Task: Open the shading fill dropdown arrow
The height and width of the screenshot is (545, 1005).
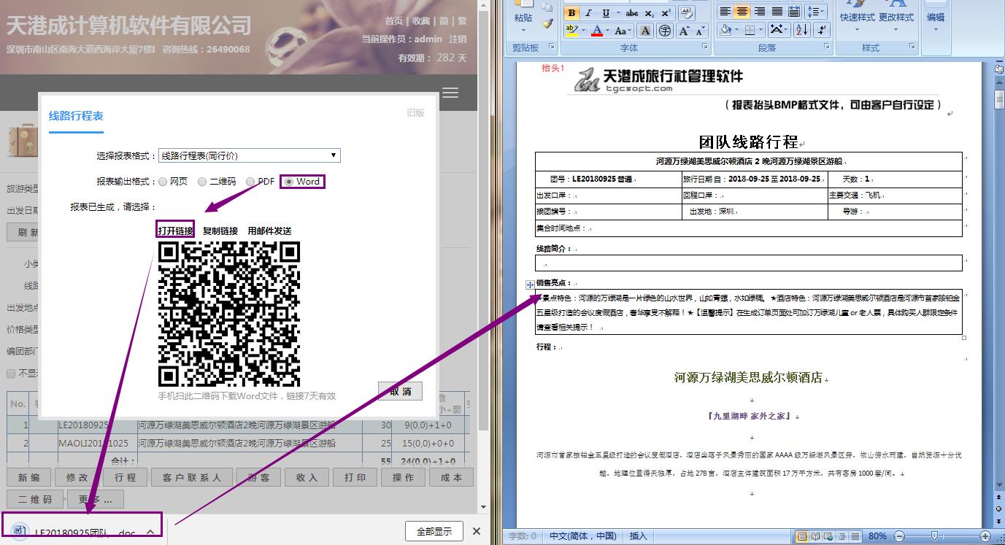Action: pos(736,31)
